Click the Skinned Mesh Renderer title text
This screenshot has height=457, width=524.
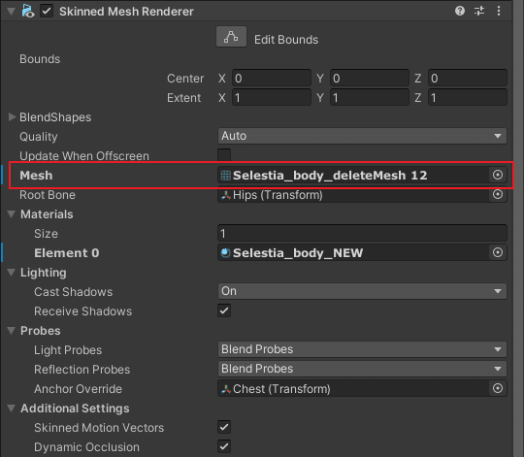(126, 12)
